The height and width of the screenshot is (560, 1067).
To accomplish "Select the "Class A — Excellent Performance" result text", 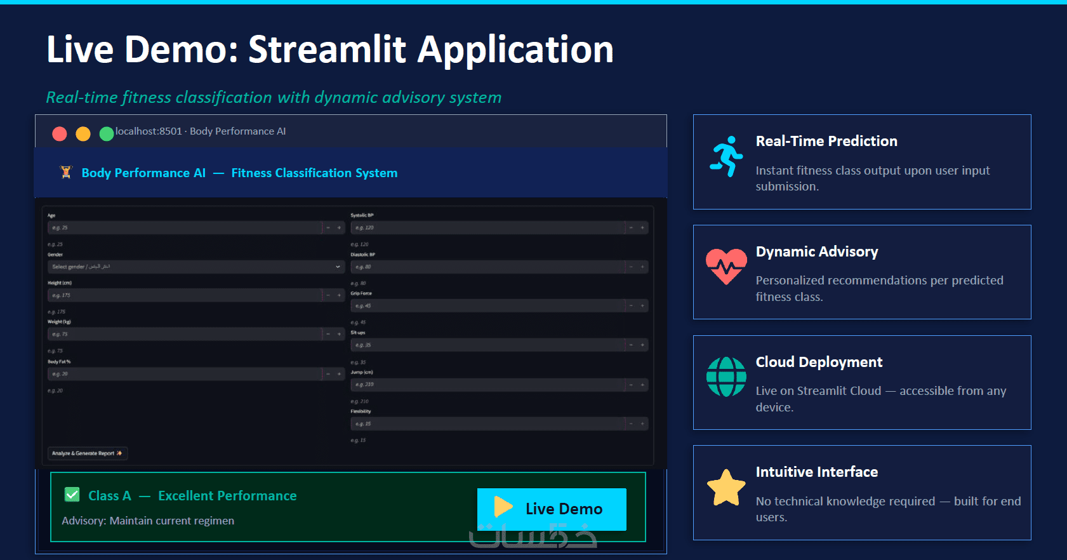I will (192, 495).
